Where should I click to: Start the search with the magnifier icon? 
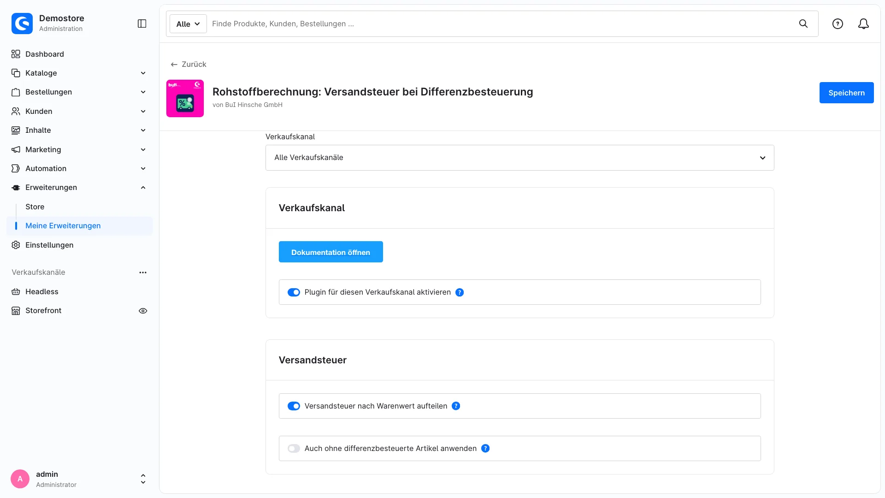803,24
